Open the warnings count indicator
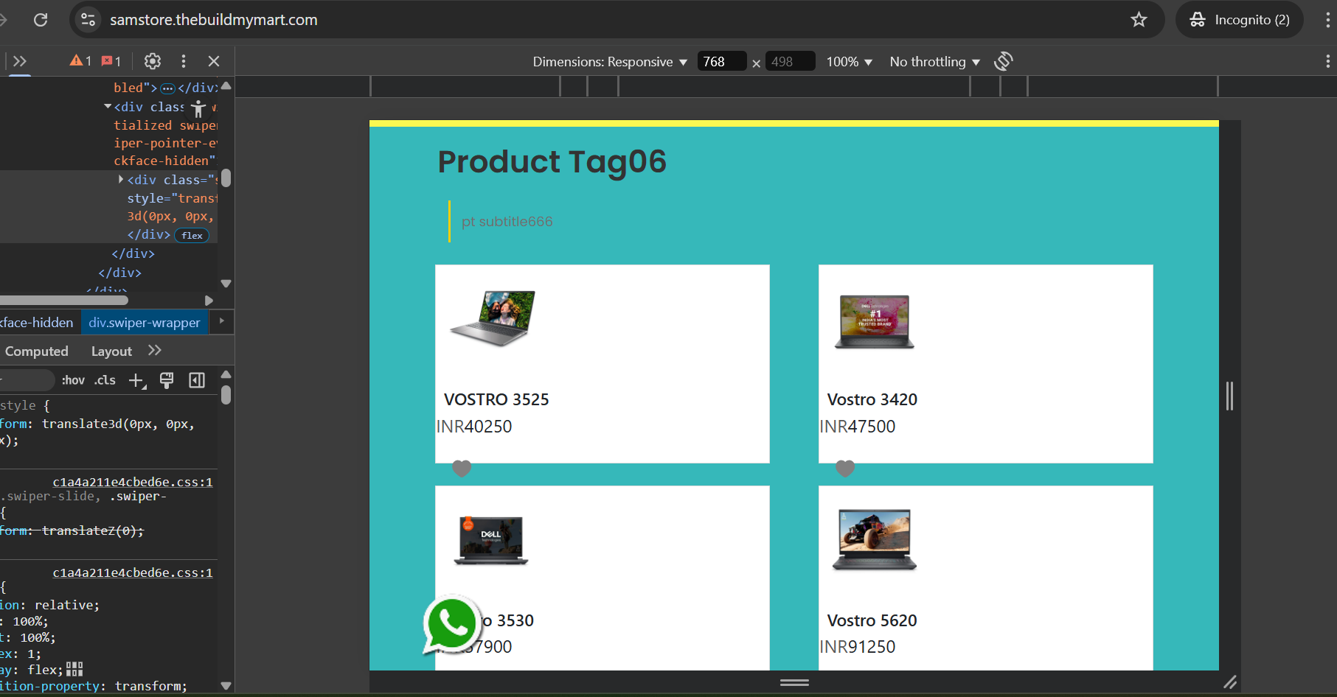 tap(80, 61)
